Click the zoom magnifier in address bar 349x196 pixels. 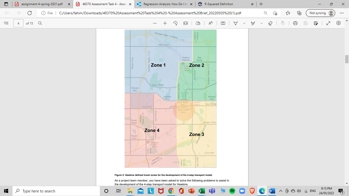click(x=266, y=13)
